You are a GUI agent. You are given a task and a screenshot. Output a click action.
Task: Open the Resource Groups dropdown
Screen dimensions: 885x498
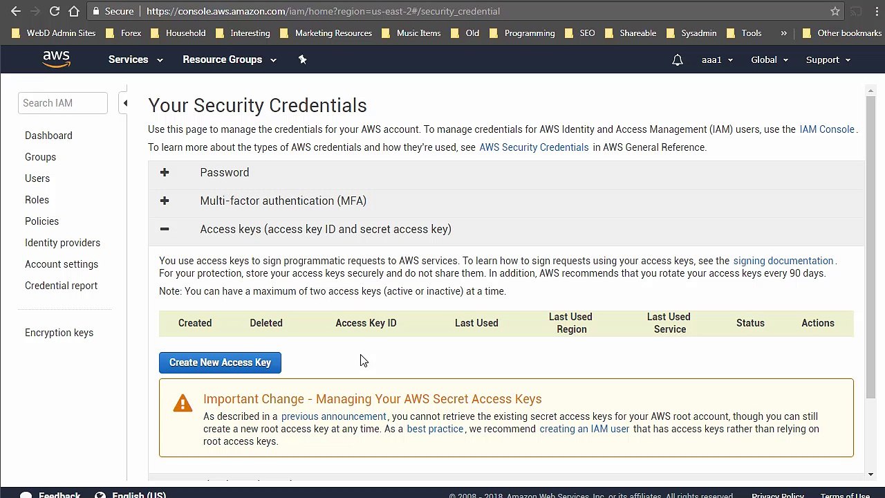(x=230, y=59)
